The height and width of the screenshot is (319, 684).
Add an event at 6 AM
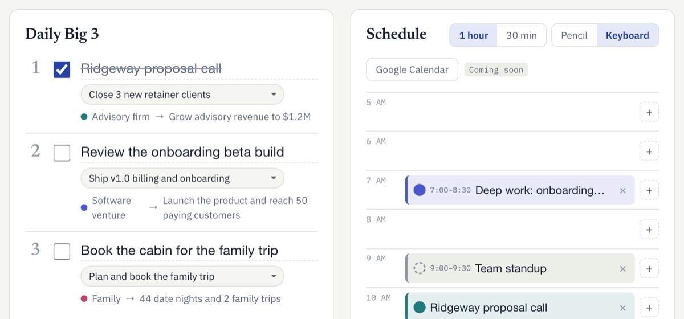649,152
